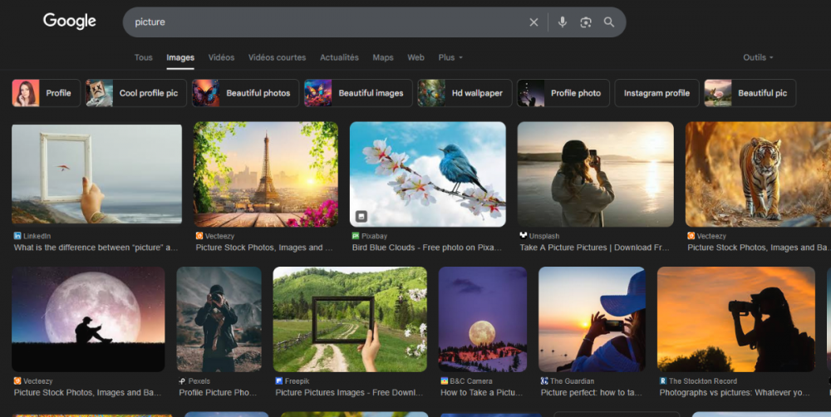Click the magnifying glass search icon
Image resolution: width=831 pixels, height=417 pixels.
pos(609,22)
